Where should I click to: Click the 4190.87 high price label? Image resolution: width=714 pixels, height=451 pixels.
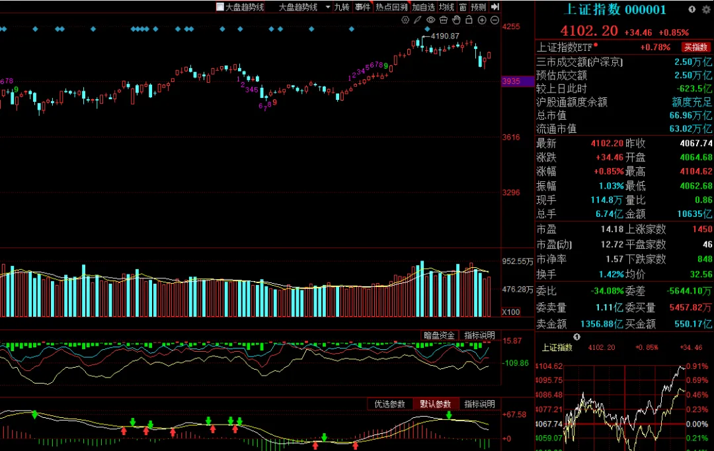[445, 36]
